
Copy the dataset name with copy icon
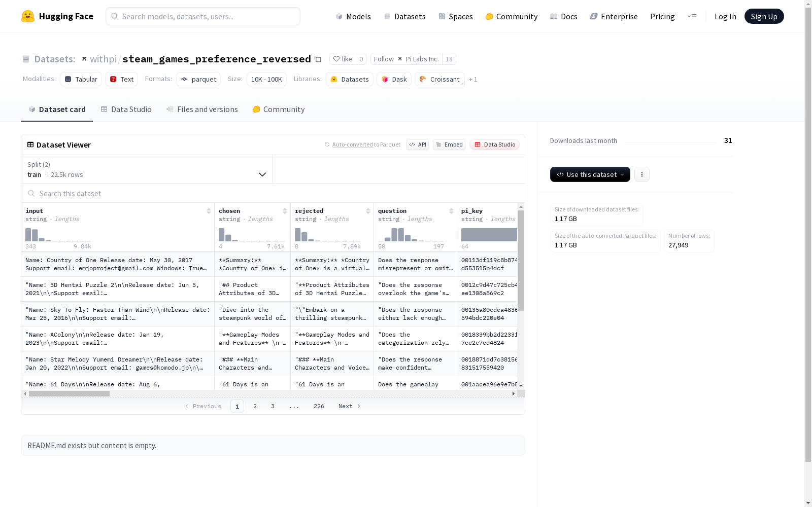tap(318, 59)
